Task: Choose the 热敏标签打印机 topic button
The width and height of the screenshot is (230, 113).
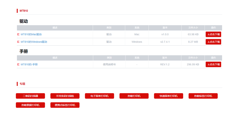Action: click(203, 96)
